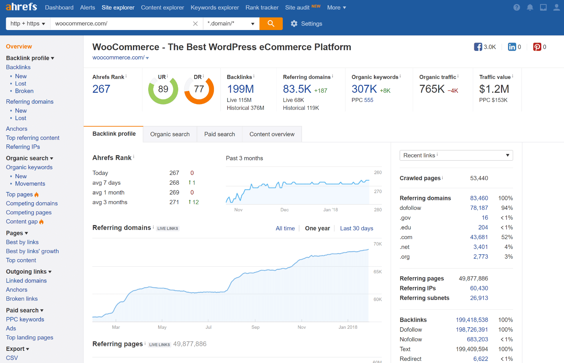Viewport: 564px width, 363px height.
Task: Open the Recent links dropdown
Action: click(x=456, y=155)
